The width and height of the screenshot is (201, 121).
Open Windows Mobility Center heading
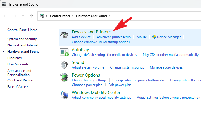pos(96,93)
